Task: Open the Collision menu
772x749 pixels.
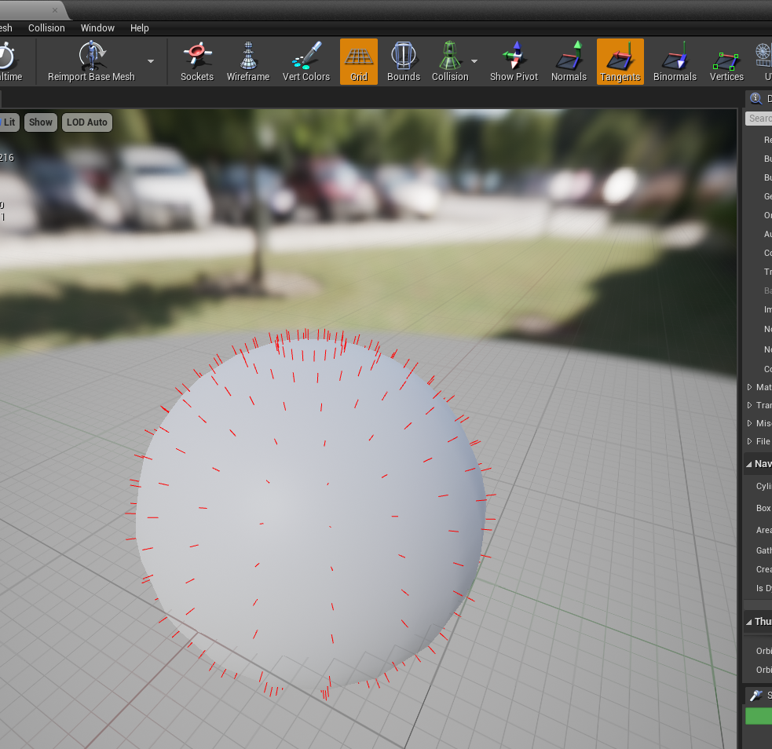Action: [46, 28]
